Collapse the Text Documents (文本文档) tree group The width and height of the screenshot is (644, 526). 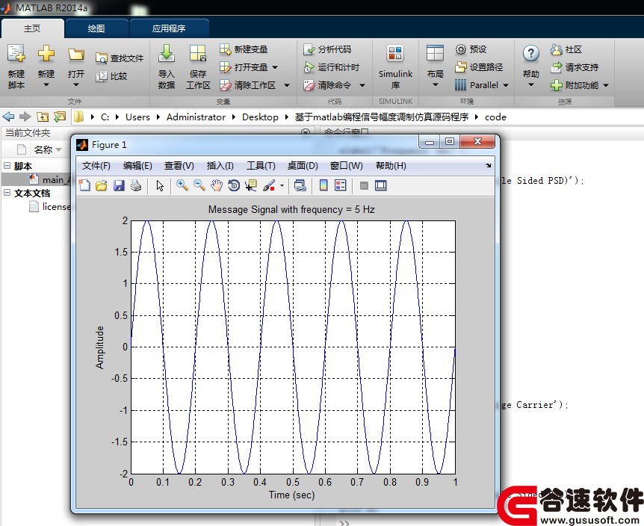point(7,193)
